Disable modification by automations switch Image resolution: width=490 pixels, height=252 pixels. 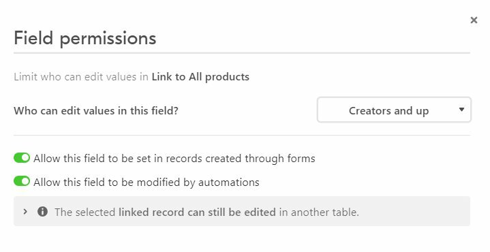point(22,181)
